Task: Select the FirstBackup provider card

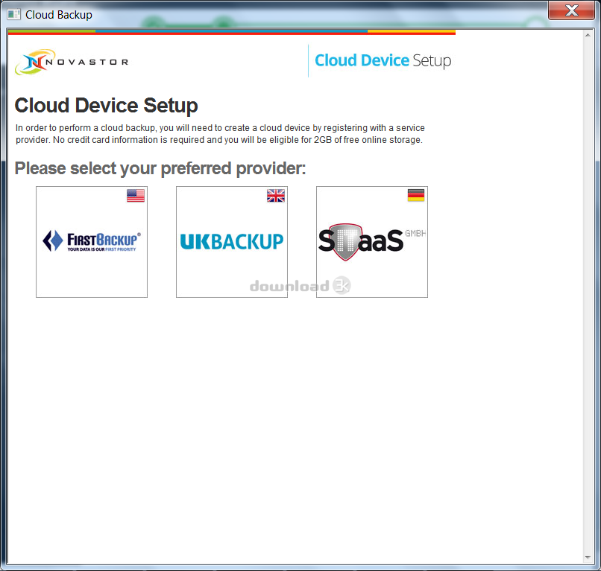Action: click(x=92, y=242)
